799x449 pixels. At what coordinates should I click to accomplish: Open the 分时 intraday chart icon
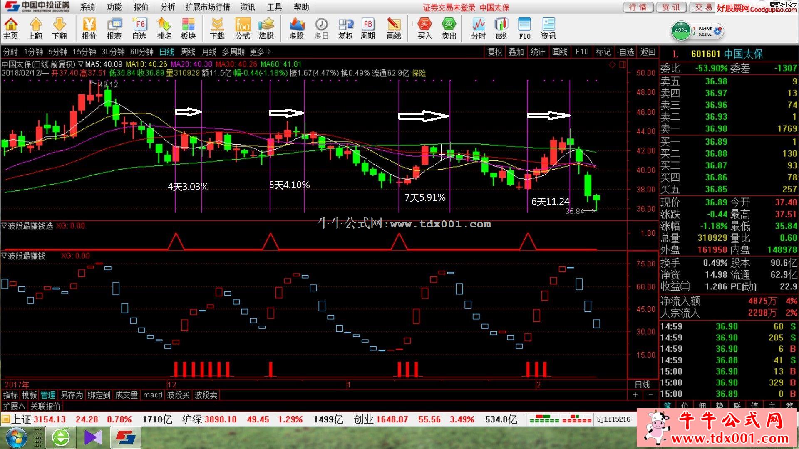[478, 29]
